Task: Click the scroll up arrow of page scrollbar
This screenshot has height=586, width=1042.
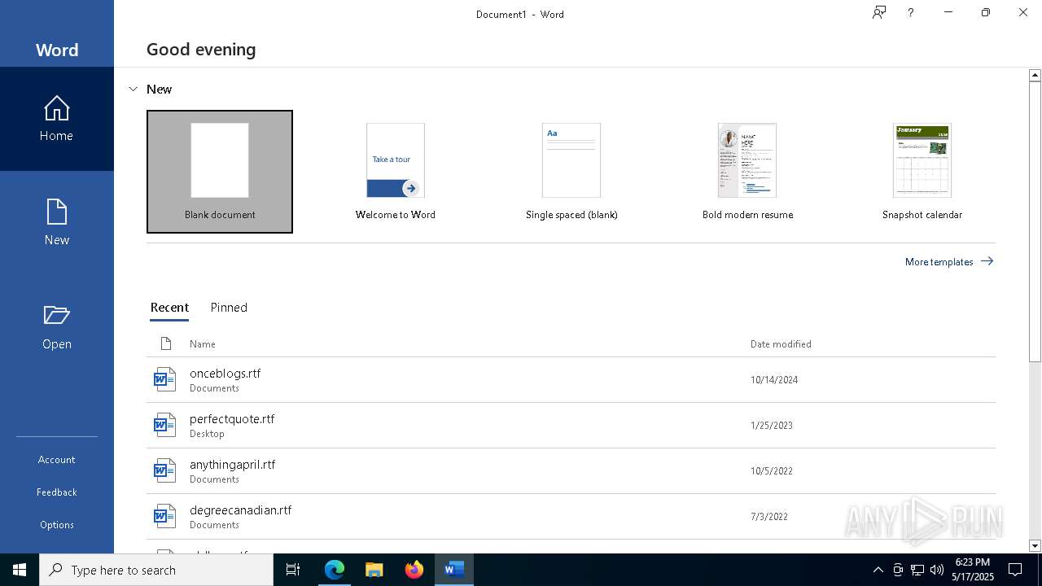Action: pos(1035,75)
